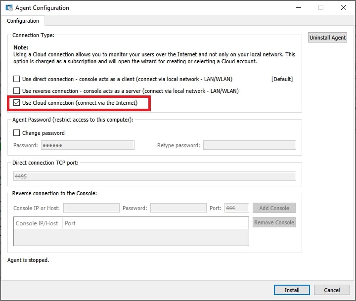Switch to the Configuration tab
356x301 pixels.
coord(23,21)
